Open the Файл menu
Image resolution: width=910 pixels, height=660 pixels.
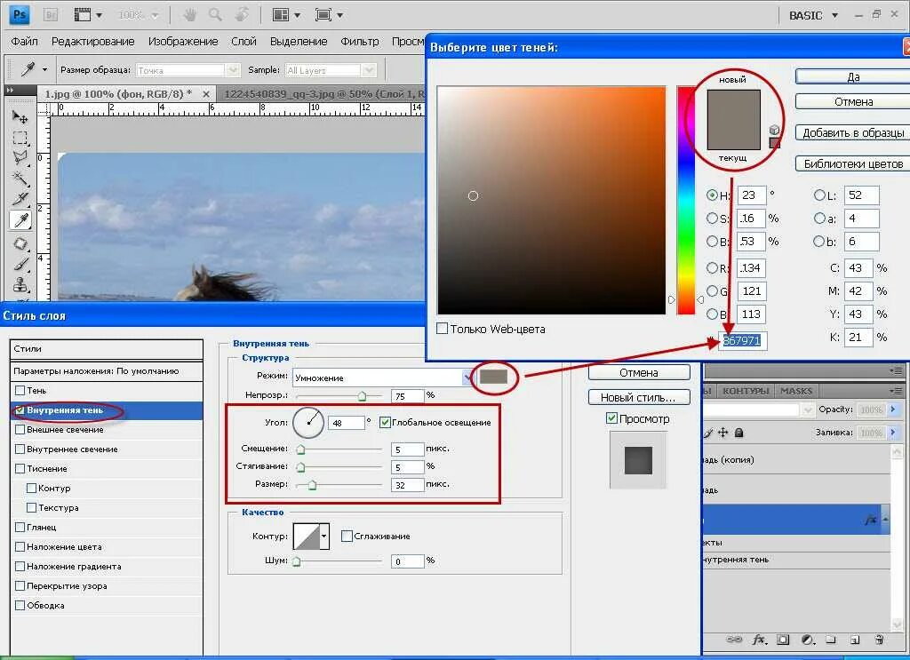24,41
